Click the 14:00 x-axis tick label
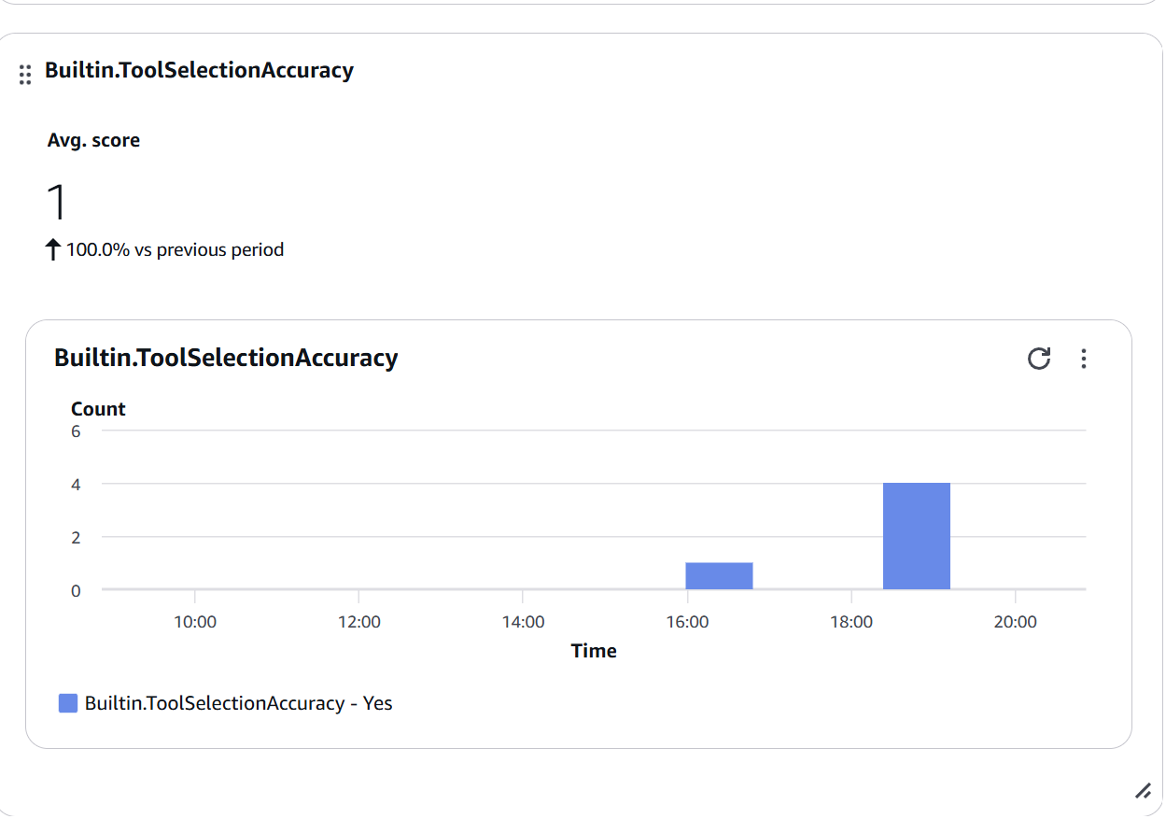1166x819 pixels. click(523, 622)
